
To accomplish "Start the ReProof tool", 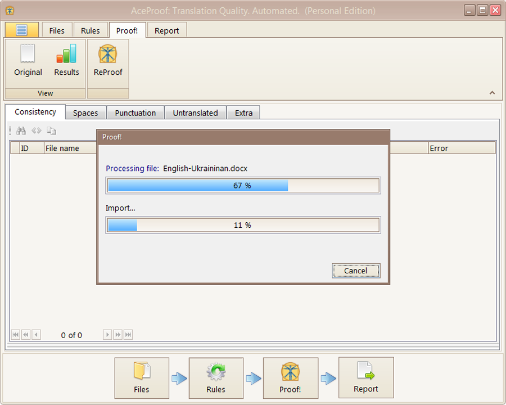I will click(108, 60).
